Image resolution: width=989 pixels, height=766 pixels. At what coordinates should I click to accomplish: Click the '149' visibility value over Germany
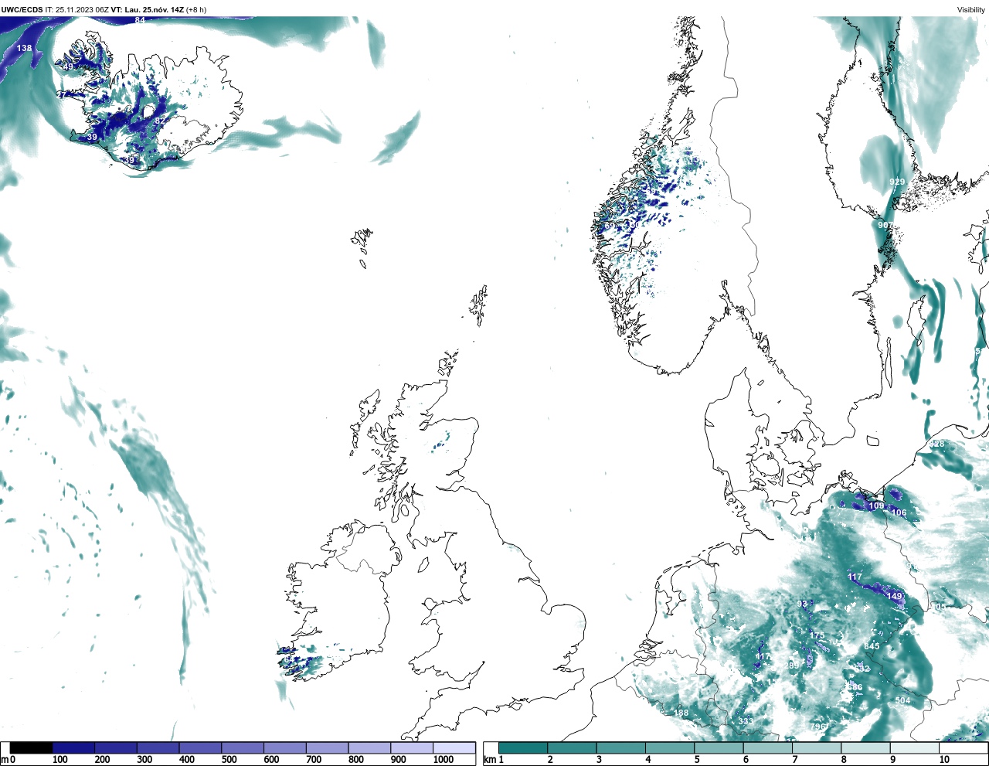point(894,597)
